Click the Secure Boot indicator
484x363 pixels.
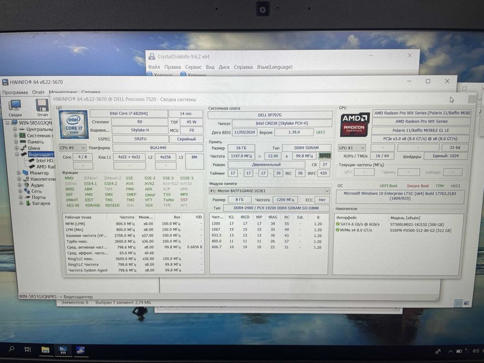(418, 186)
